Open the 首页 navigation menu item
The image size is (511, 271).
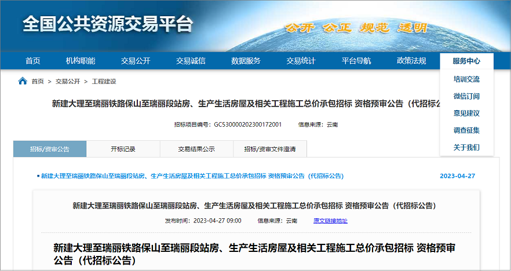coord(33,61)
